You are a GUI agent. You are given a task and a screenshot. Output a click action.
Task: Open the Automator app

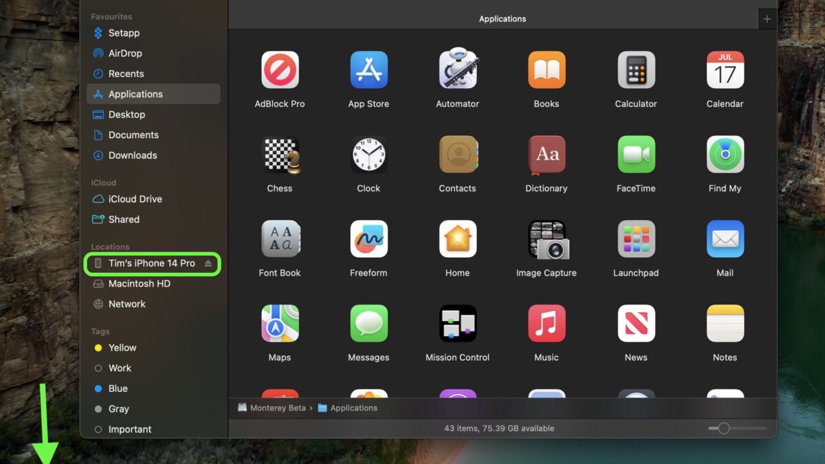coord(457,70)
